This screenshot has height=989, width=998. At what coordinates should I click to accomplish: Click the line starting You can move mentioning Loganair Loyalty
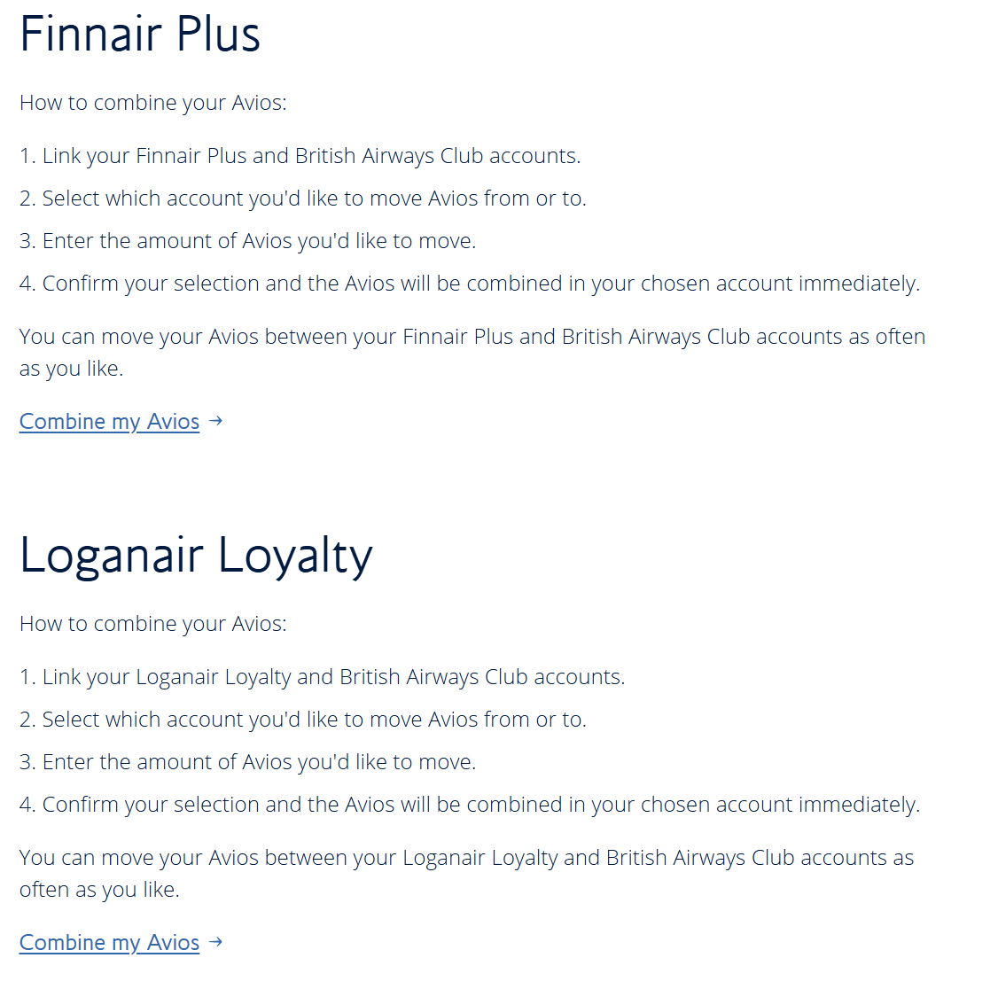tap(466, 858)
